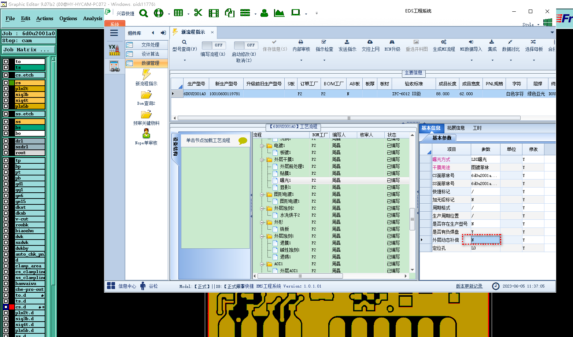Toggle the 编写流程(R) OFF switch
573x337 pixels.
214,45
